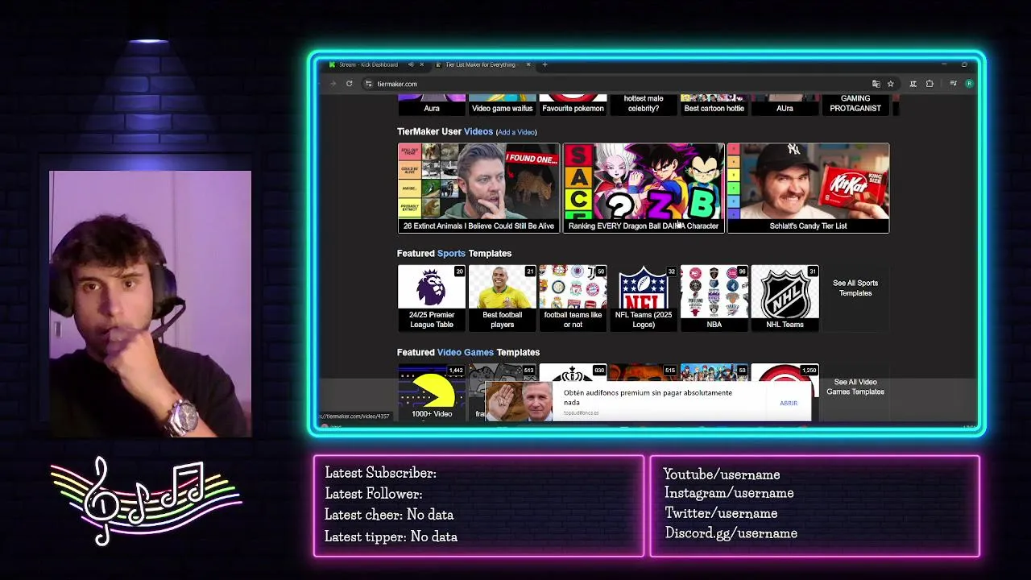Close the Stream - Kick Dashboard tab
Viewport: 1031px width, 580px height.
tap(421, 64)
